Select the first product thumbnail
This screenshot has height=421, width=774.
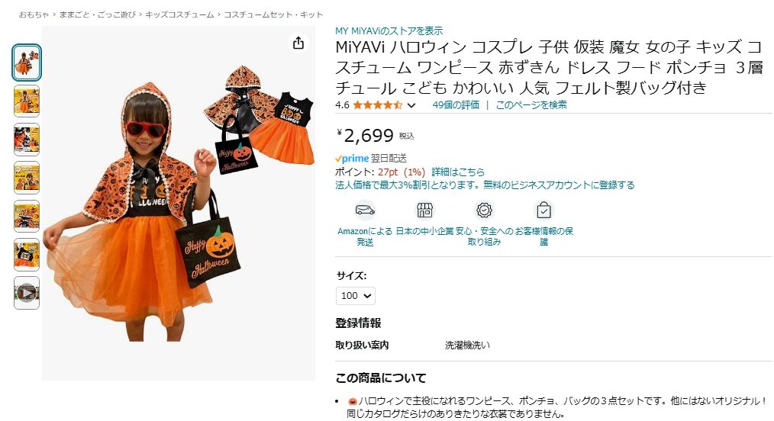(x=27, y=63)
